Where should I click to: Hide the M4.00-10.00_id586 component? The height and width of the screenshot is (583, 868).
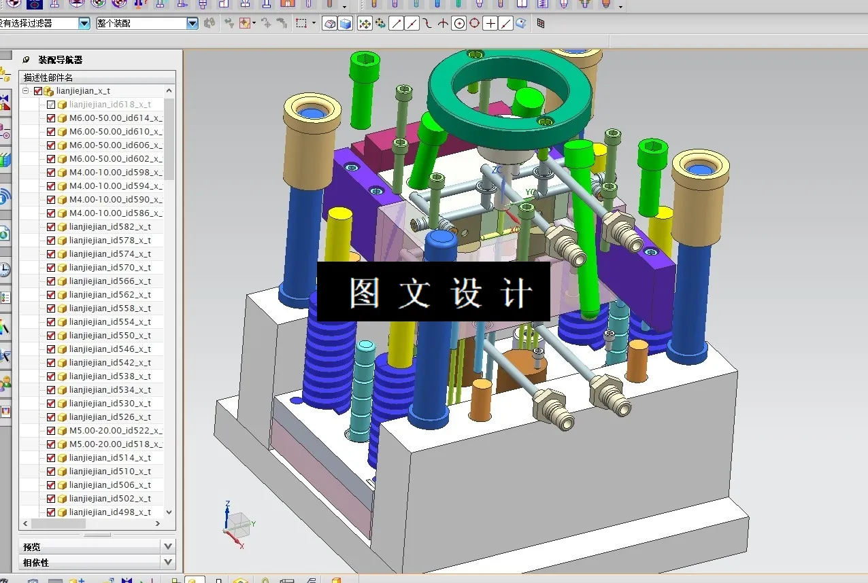[x=51, y=213]
